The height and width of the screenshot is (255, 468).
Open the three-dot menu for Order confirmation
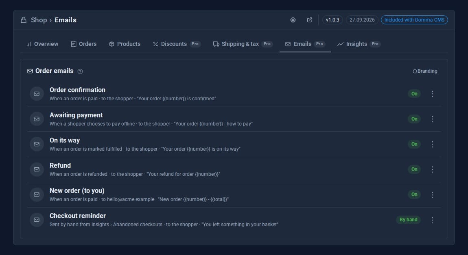[433, 94]
